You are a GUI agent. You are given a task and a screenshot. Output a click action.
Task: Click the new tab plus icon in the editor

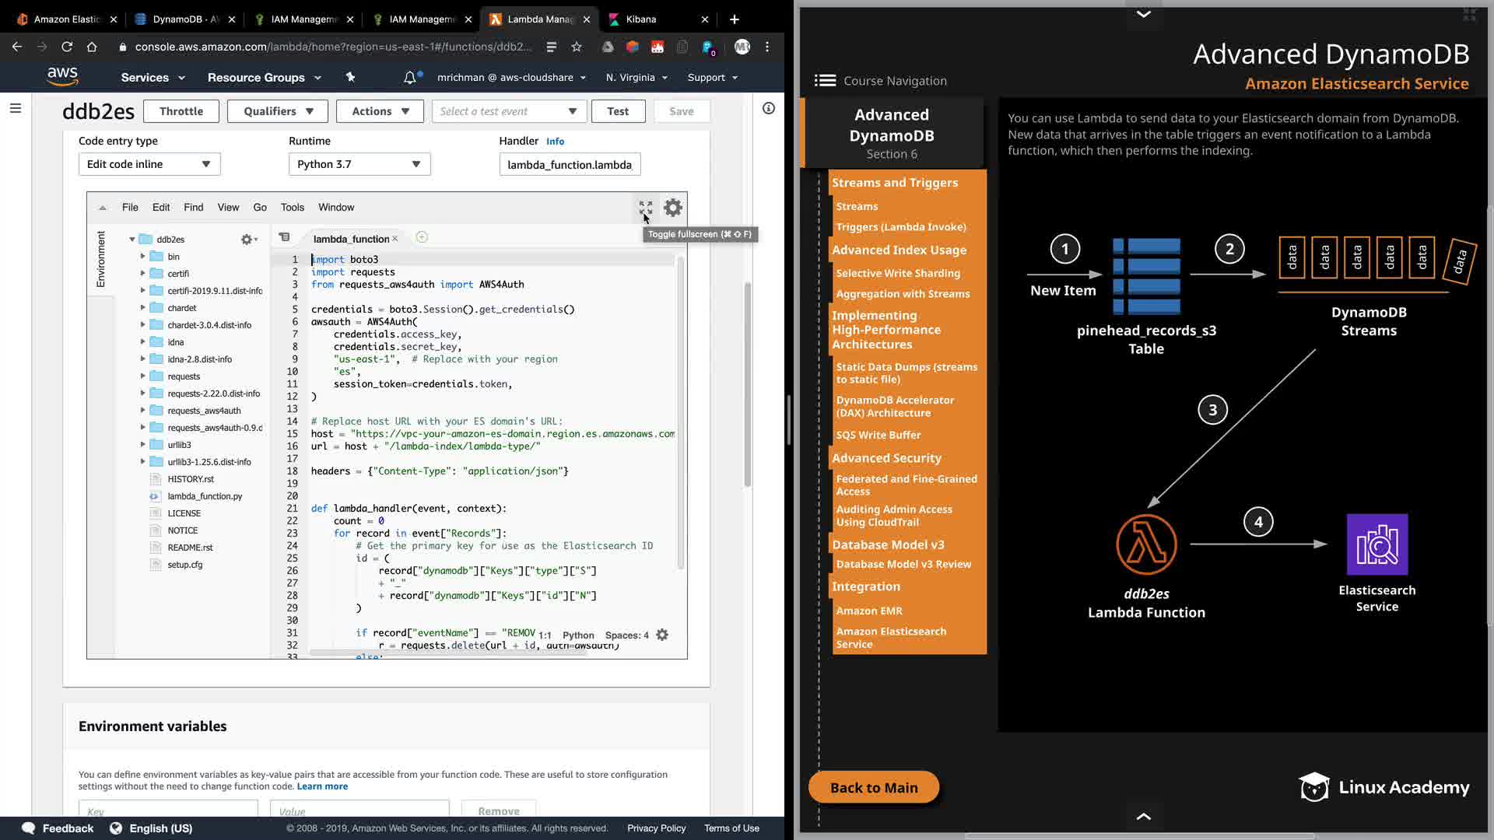422,237
